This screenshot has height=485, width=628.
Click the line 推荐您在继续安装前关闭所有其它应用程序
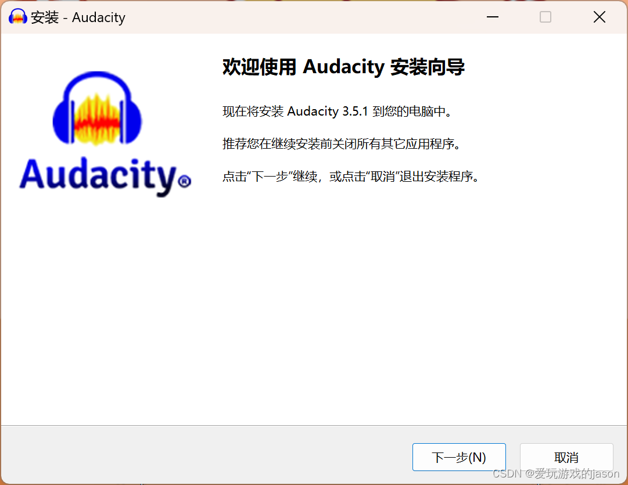pos(342,143)
